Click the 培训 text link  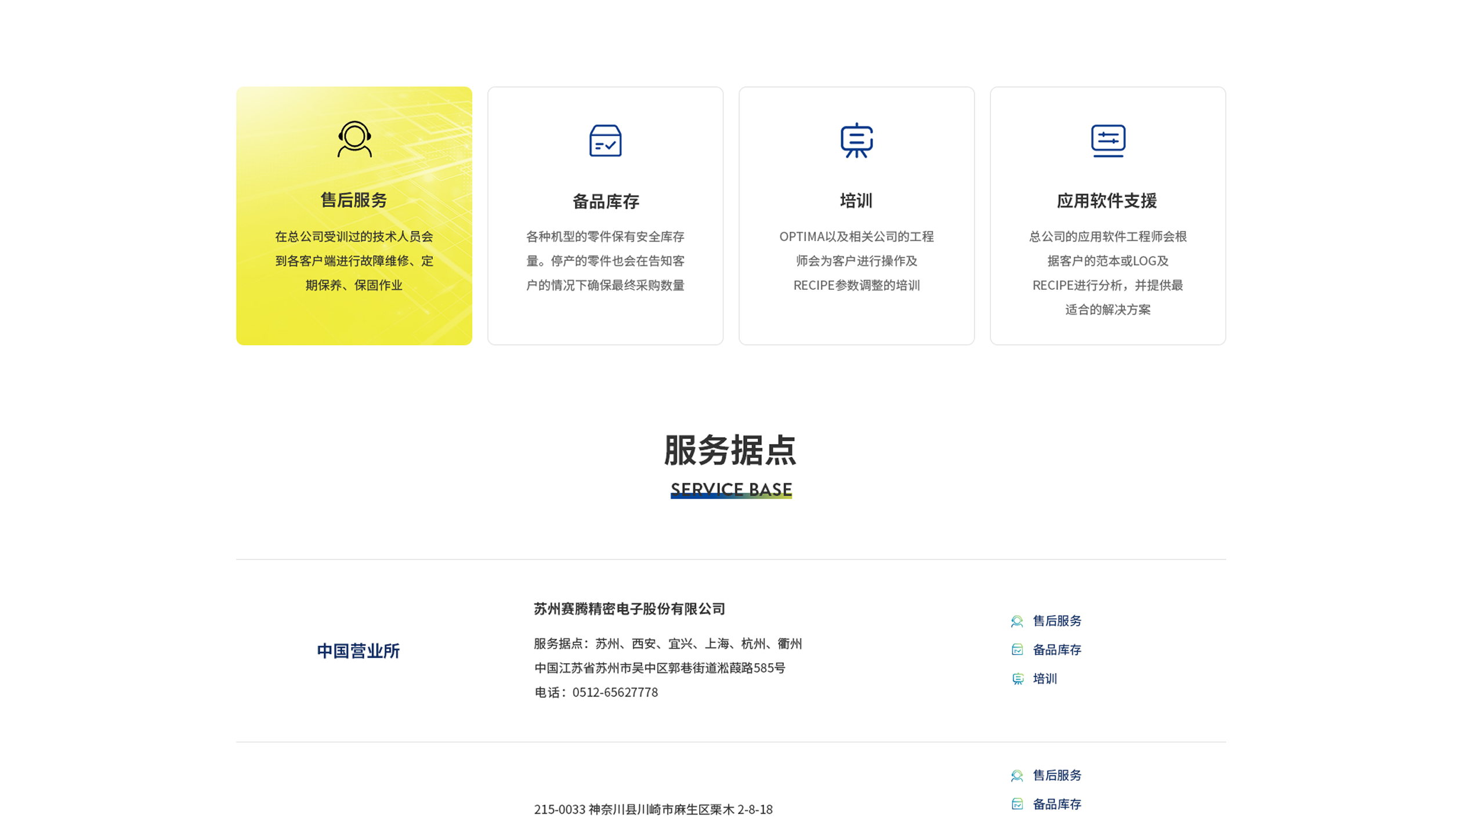(1044, 678)
